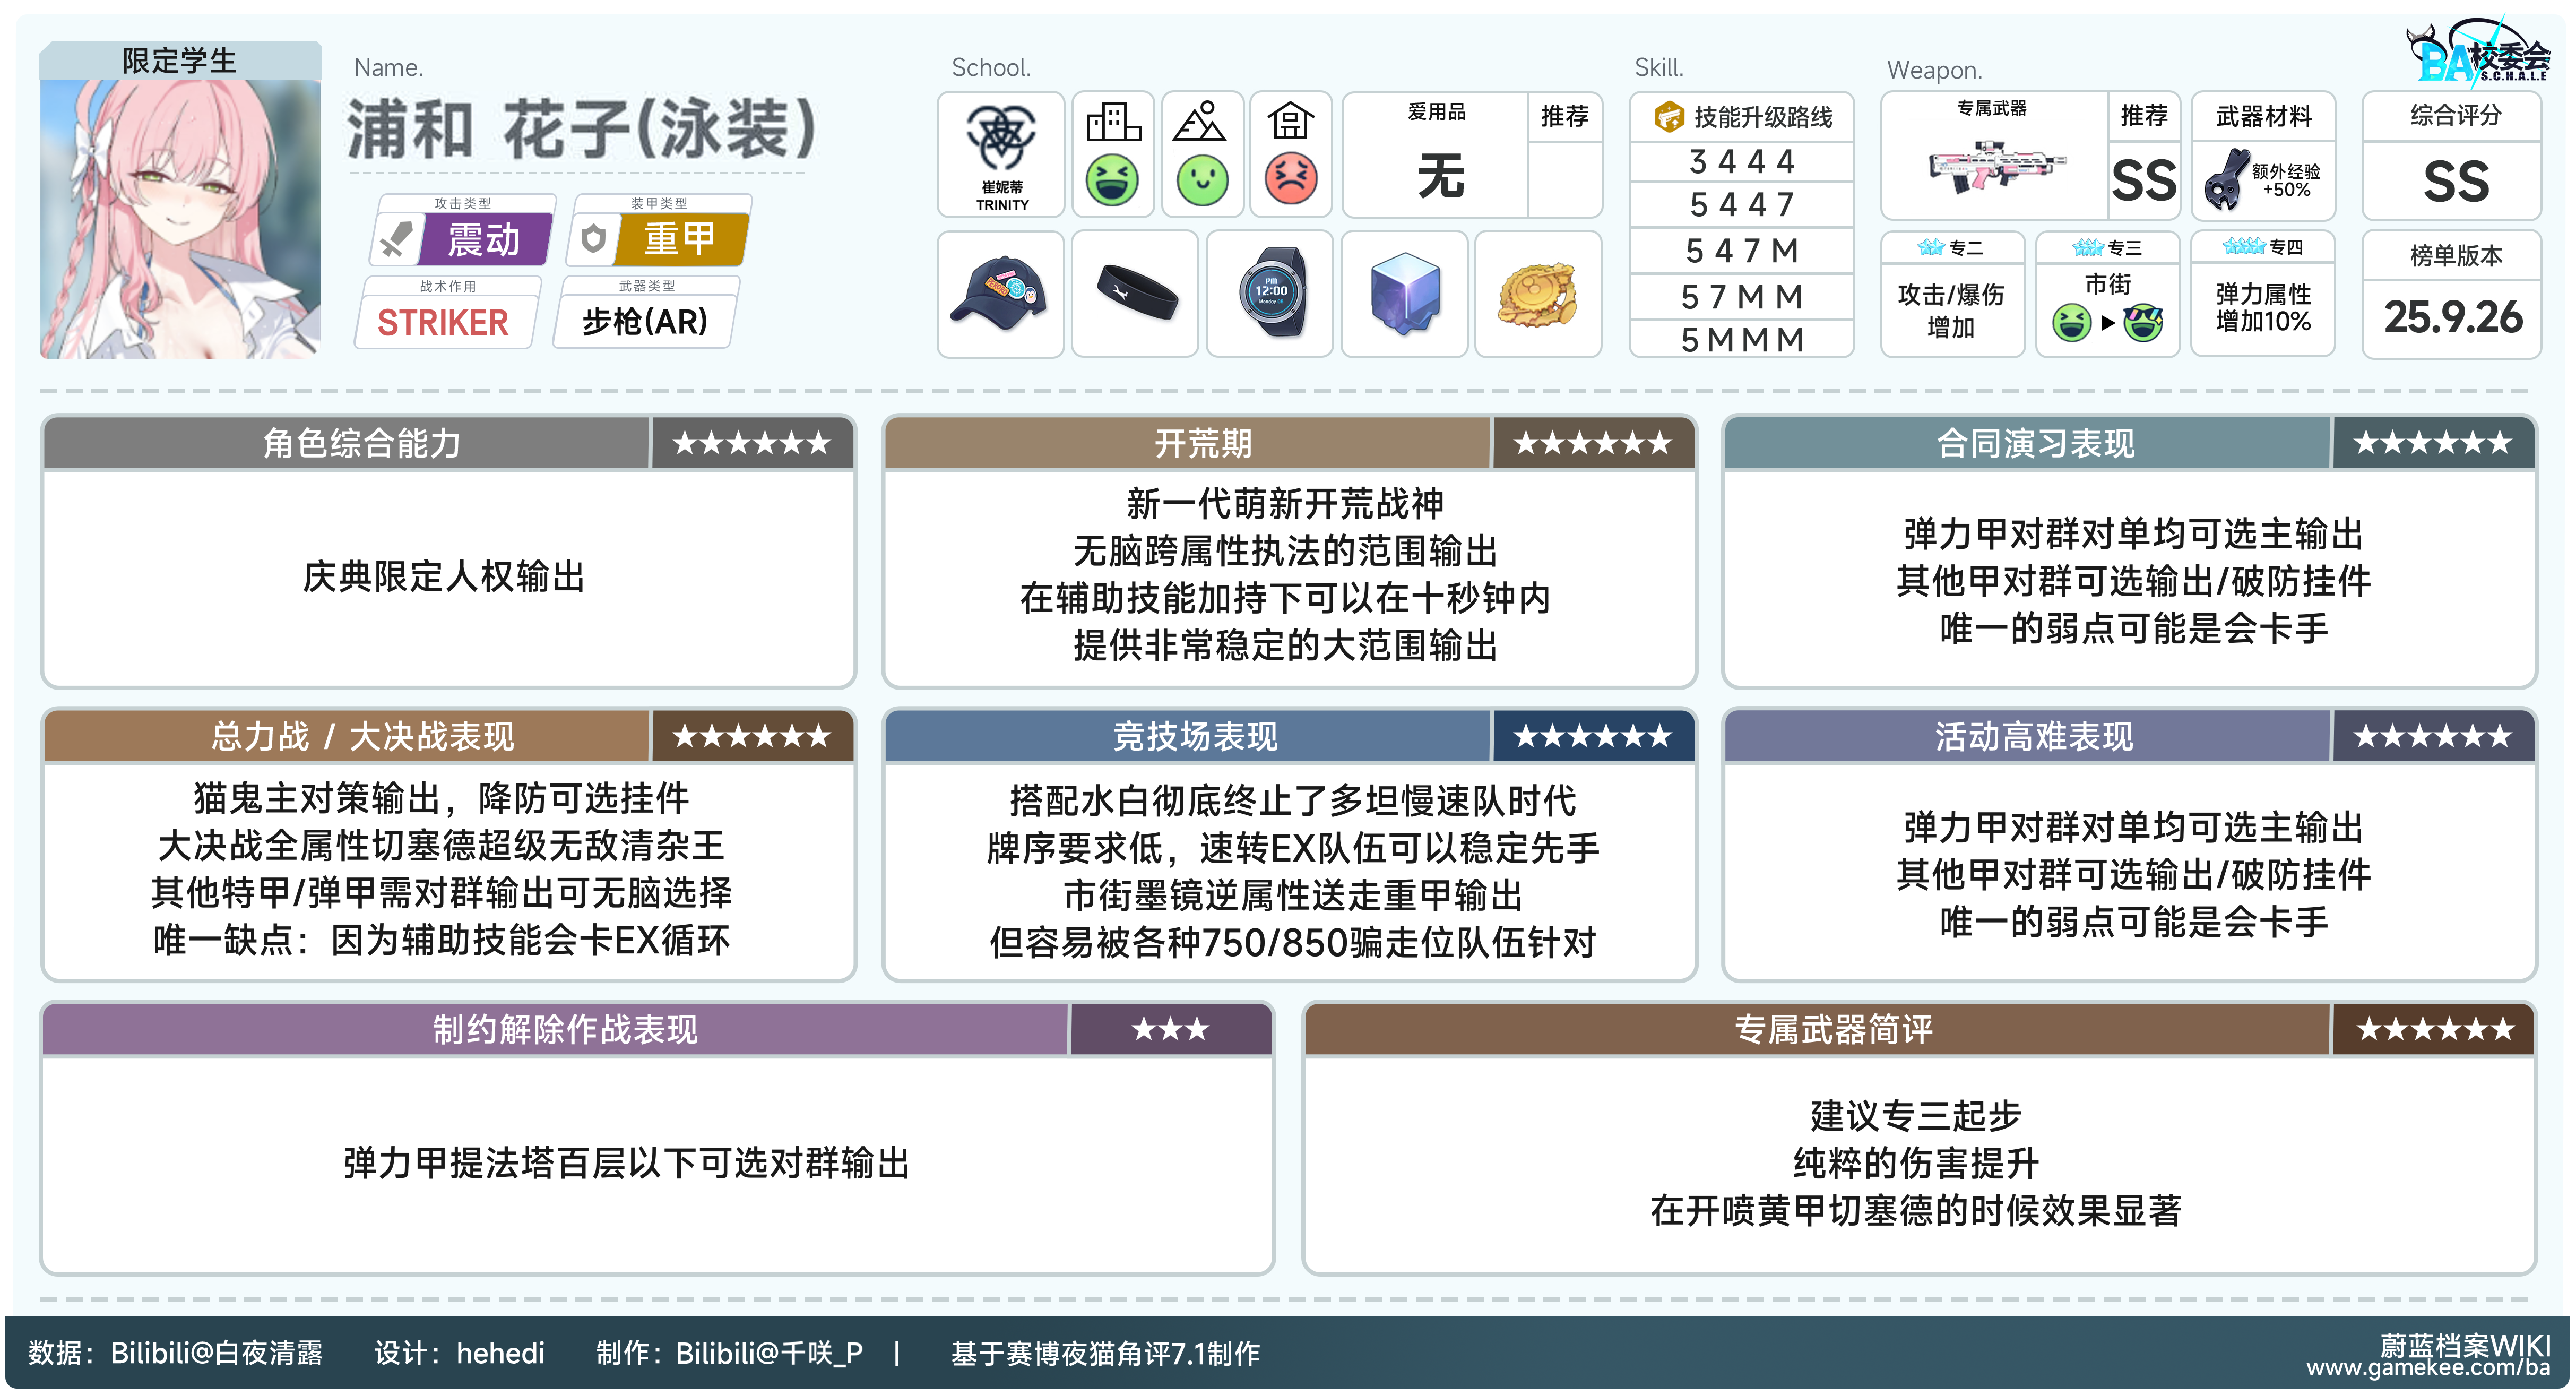Click the blue cube material icon
Screen dimensions: 2576x1395
(1404, 293)
